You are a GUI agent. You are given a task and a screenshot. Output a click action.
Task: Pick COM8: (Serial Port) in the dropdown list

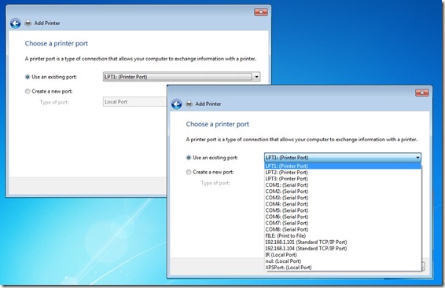[343, 229]
